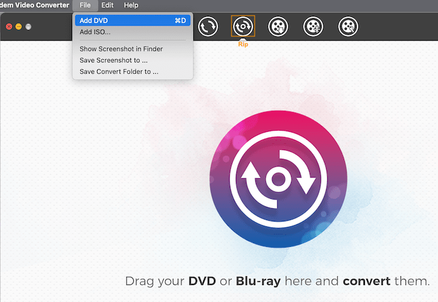The width and height of the screenshot is (438, 302).
Task: Collapse the open File menu
Action: click(84, 5)
